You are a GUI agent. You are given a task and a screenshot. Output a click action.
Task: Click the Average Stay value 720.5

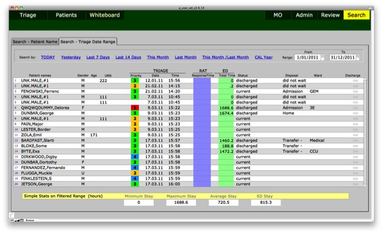(x=223, y=203)
